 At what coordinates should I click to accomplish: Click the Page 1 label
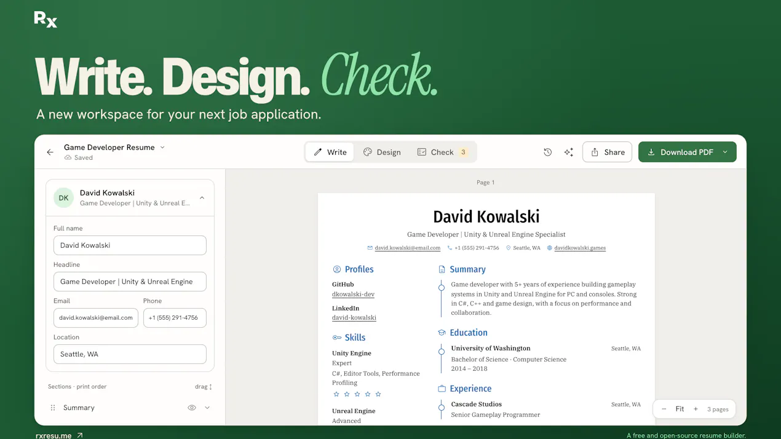[485, 183]
